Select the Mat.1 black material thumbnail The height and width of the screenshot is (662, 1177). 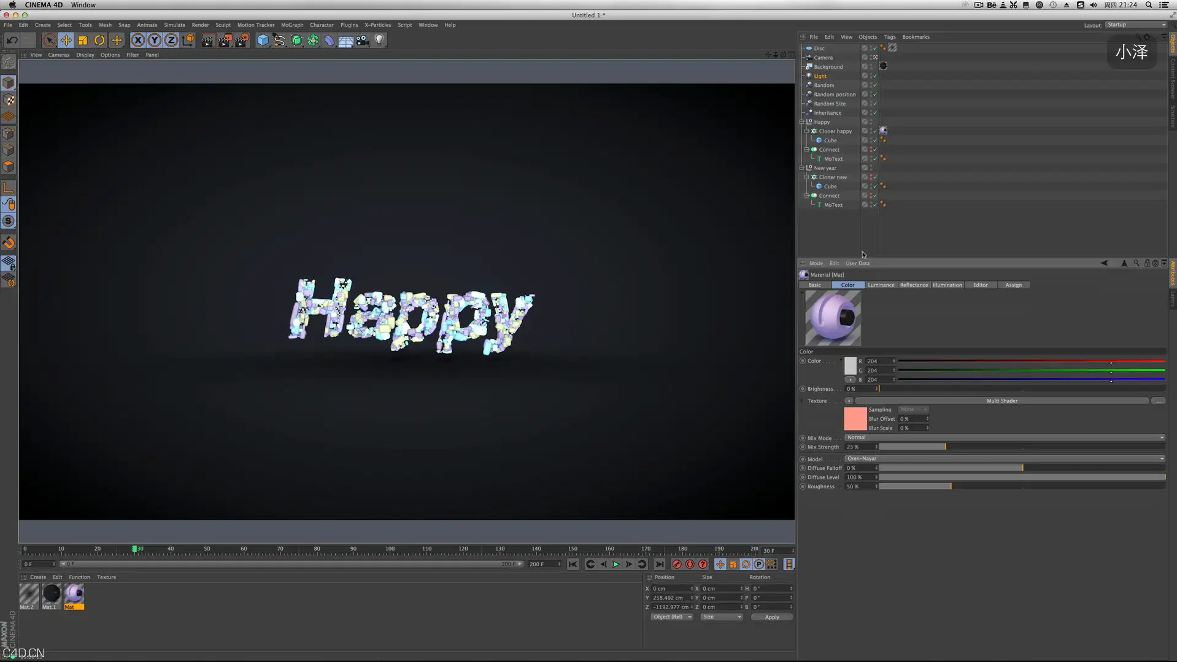(52, 594)
